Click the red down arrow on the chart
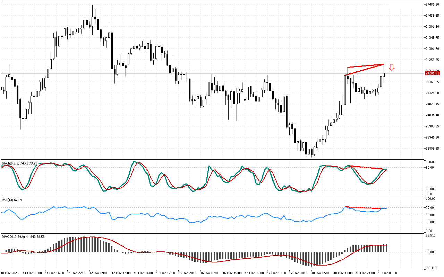This screenshot has height=277, width=444. point(392,68)
